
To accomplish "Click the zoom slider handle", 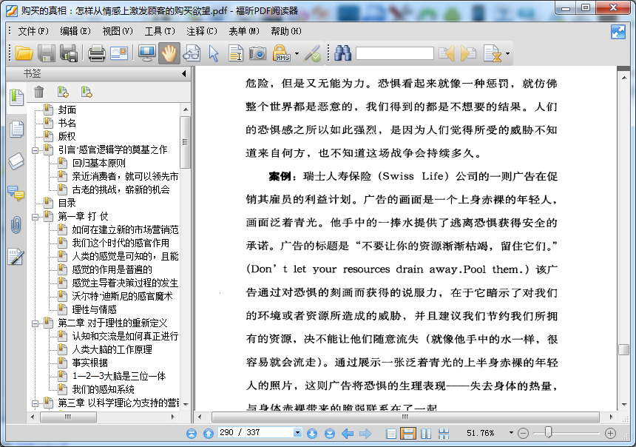I will pos(549,432).
